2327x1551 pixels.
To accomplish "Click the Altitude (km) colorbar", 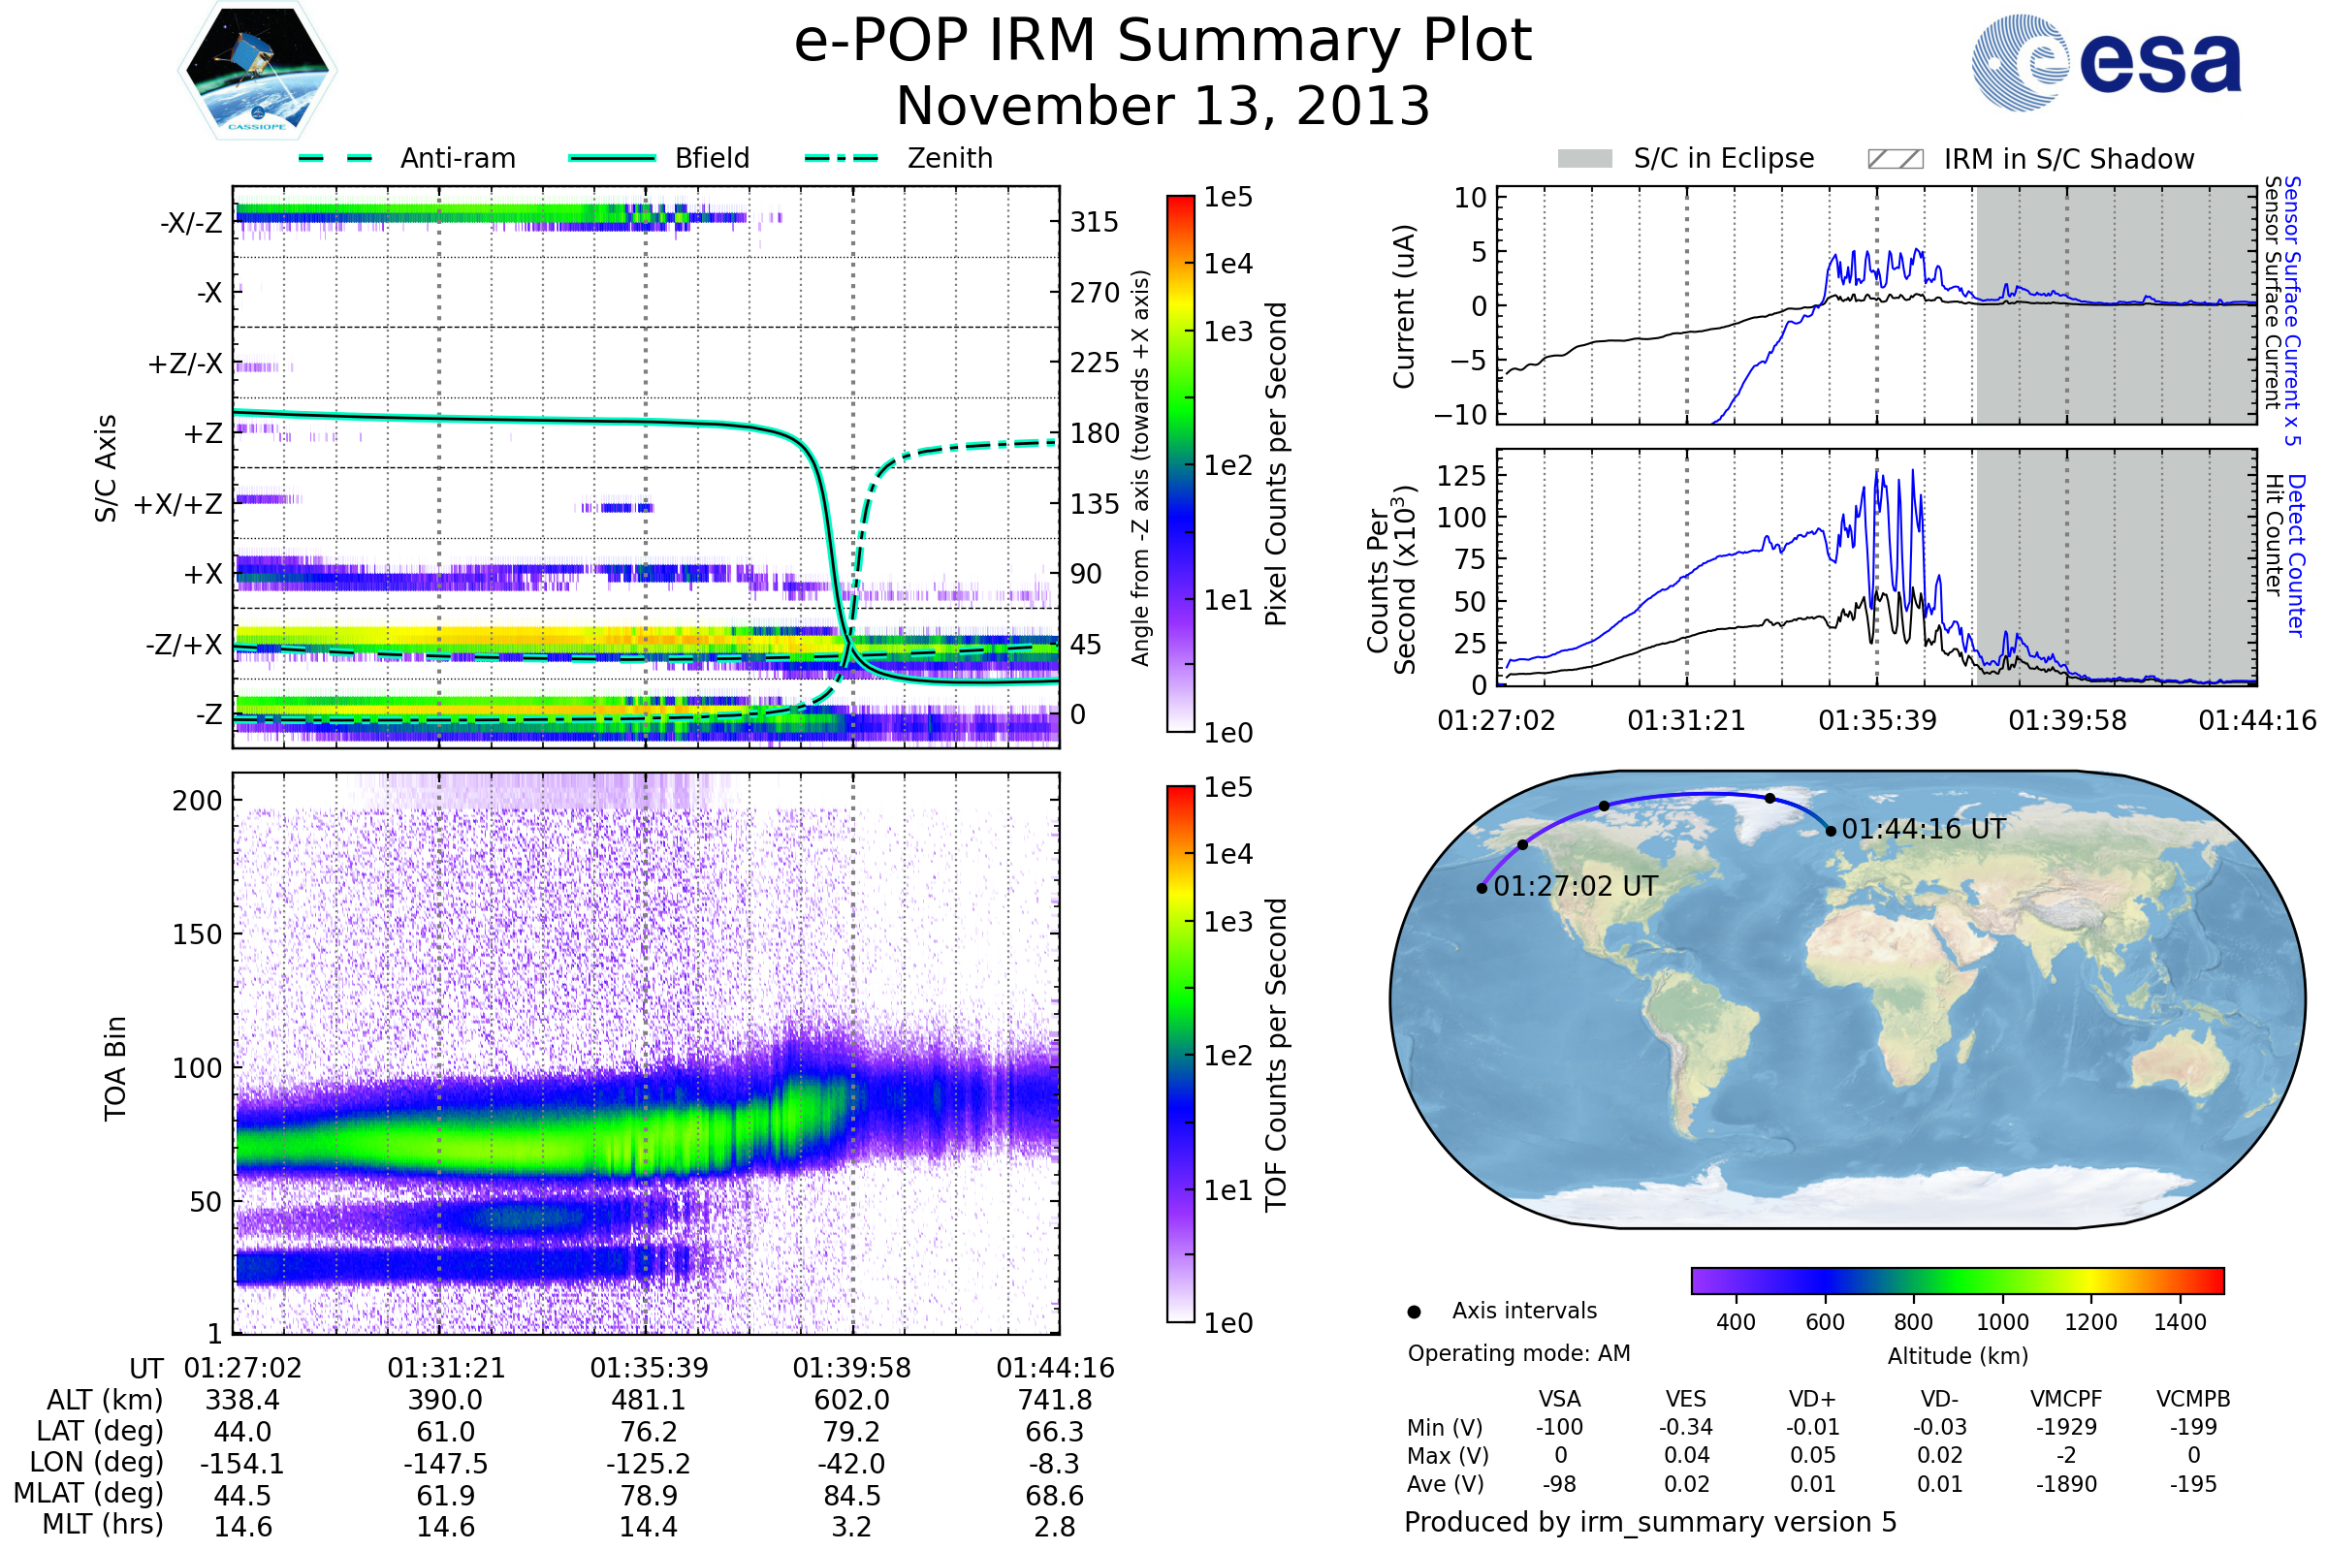I will 1957,1280.
